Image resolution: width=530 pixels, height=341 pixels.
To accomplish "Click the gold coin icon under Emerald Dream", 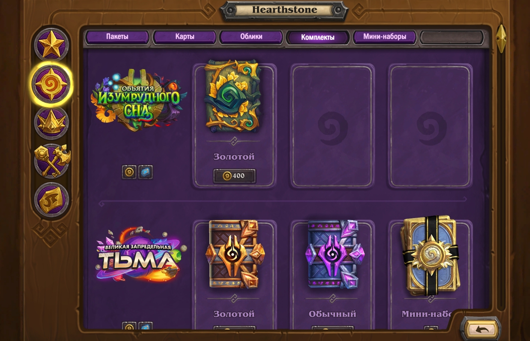I will pyautogui.click(x=129, y=172).
